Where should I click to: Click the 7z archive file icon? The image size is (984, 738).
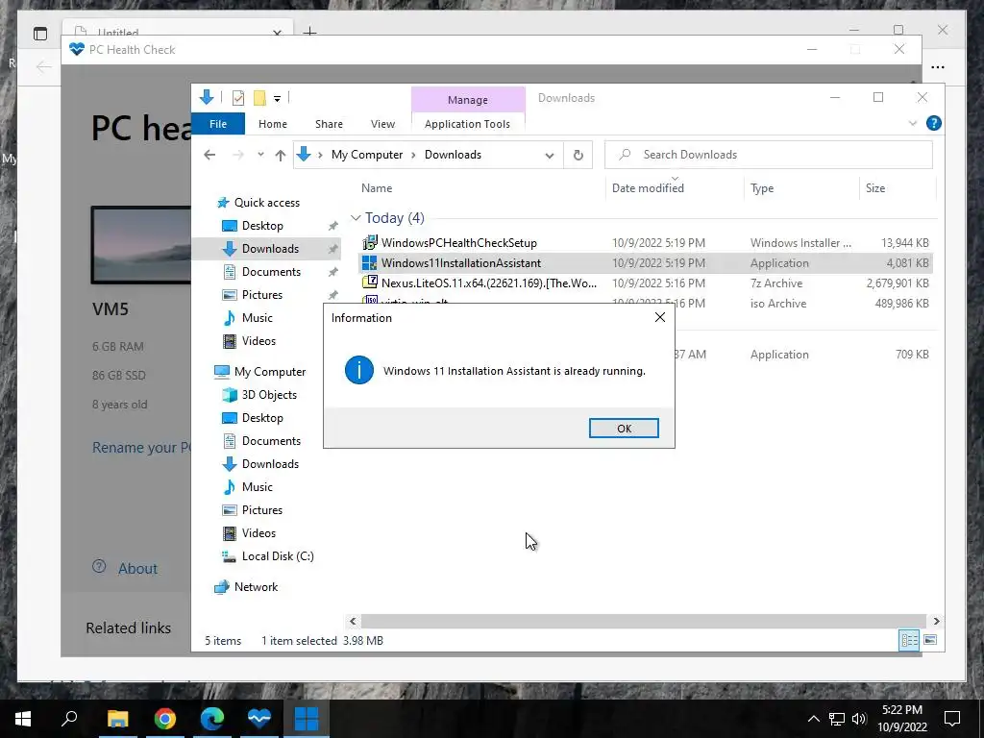(x=370, y=283)
